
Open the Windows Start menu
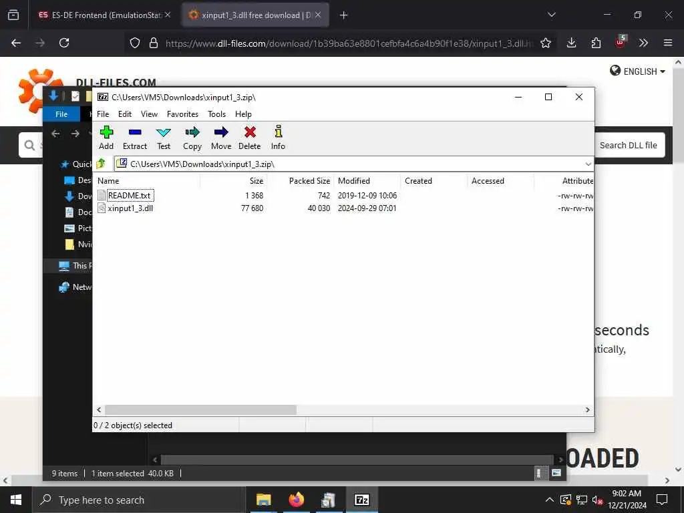16,500
